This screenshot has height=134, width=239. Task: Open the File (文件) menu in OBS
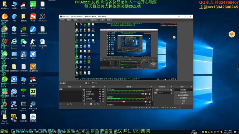coord(62,20)
